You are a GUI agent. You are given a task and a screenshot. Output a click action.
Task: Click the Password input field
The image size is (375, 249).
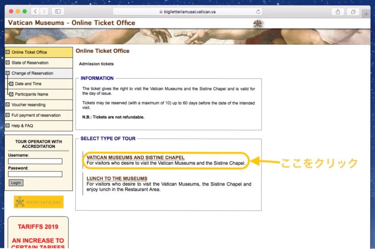pyautogui.click(x=35, y=174)
